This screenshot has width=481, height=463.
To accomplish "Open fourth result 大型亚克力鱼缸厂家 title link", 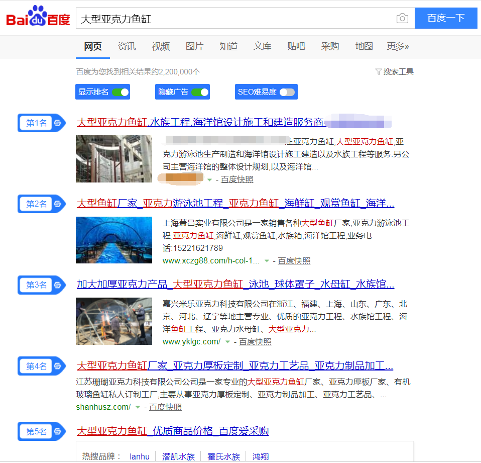I will pos(235,365).
